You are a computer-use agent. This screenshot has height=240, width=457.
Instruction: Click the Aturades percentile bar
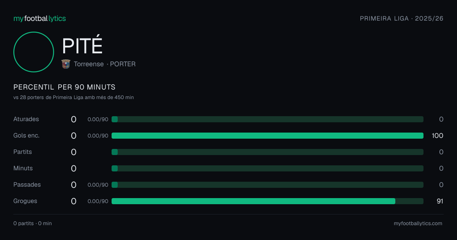pyautogui.click(x=267, y=119)
